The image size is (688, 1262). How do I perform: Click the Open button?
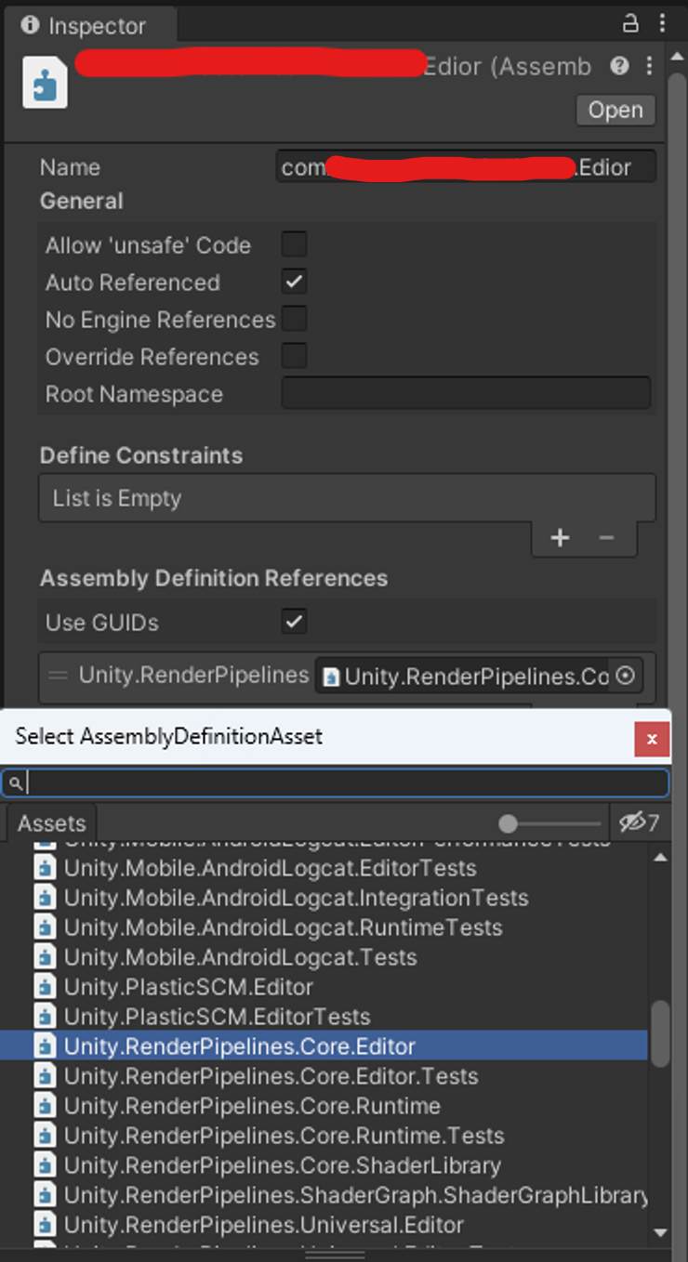pyautogui.click(x=615, y=110)
